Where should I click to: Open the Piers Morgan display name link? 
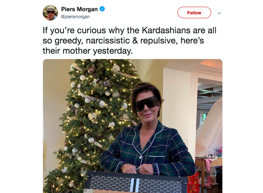pyautogui.click(x=79, y=9)
